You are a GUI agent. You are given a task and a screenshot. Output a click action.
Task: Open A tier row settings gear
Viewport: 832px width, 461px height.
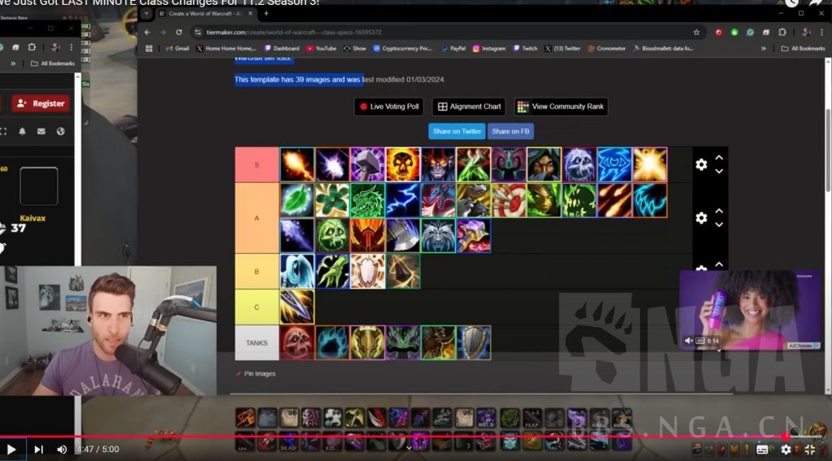(701, 218)
